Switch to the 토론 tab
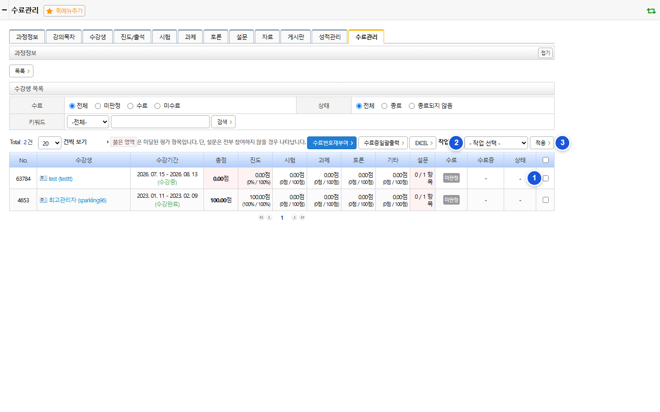This screenshot has height=412, width=660. (216, 37)
